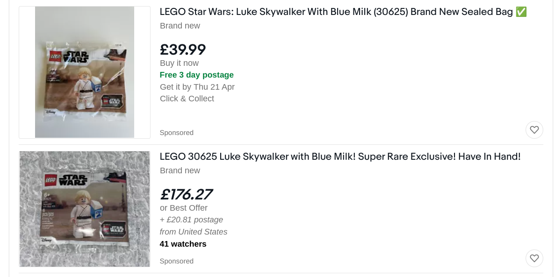Click the £176.27 price
Image resolution: width=555 pixels, height=277 pixels.
tap(186, 194)
